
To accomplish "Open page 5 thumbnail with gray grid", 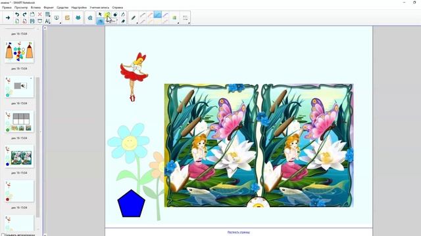I will [x=19, y=121].
